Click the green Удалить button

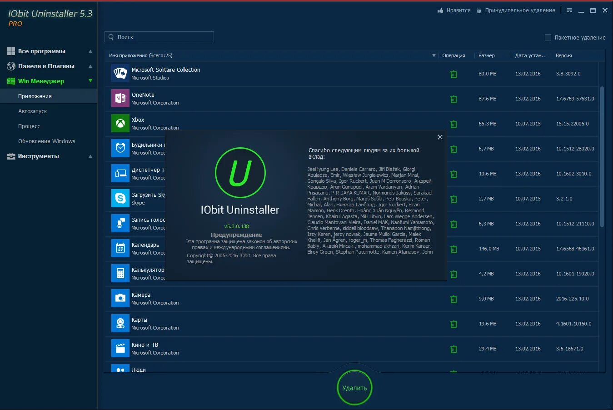(354, 388)
